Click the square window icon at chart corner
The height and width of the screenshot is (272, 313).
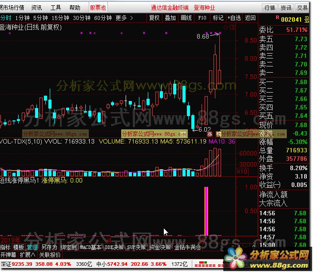tap(232, 27)
